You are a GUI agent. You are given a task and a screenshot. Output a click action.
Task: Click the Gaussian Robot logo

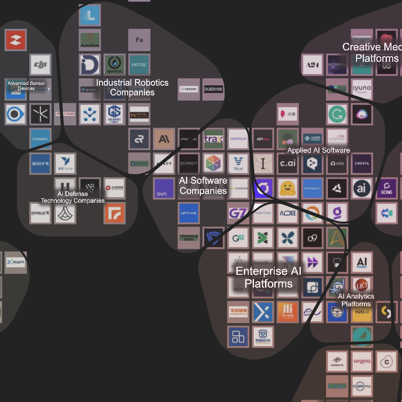tap(114, 114)
